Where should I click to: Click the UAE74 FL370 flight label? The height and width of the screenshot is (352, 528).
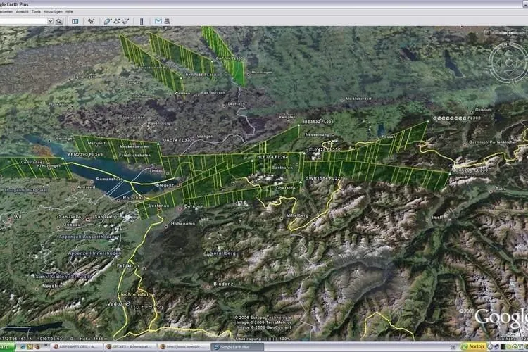[178, 140]
